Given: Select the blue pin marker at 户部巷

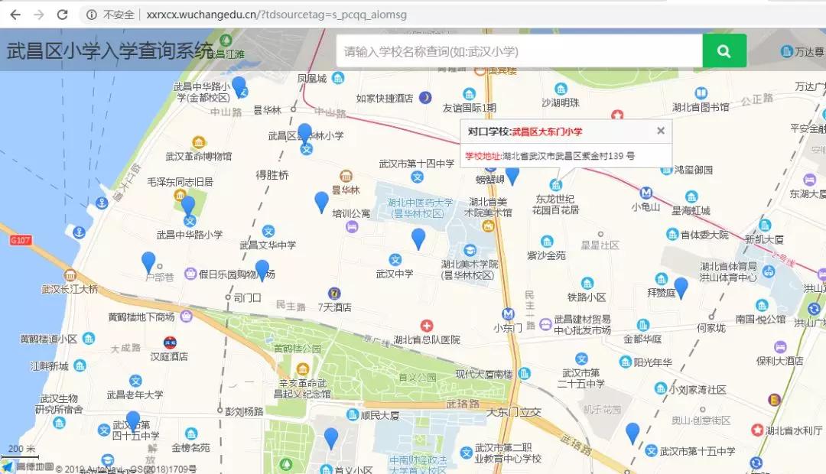Looking at the screenshot, I should click(147, 261).
